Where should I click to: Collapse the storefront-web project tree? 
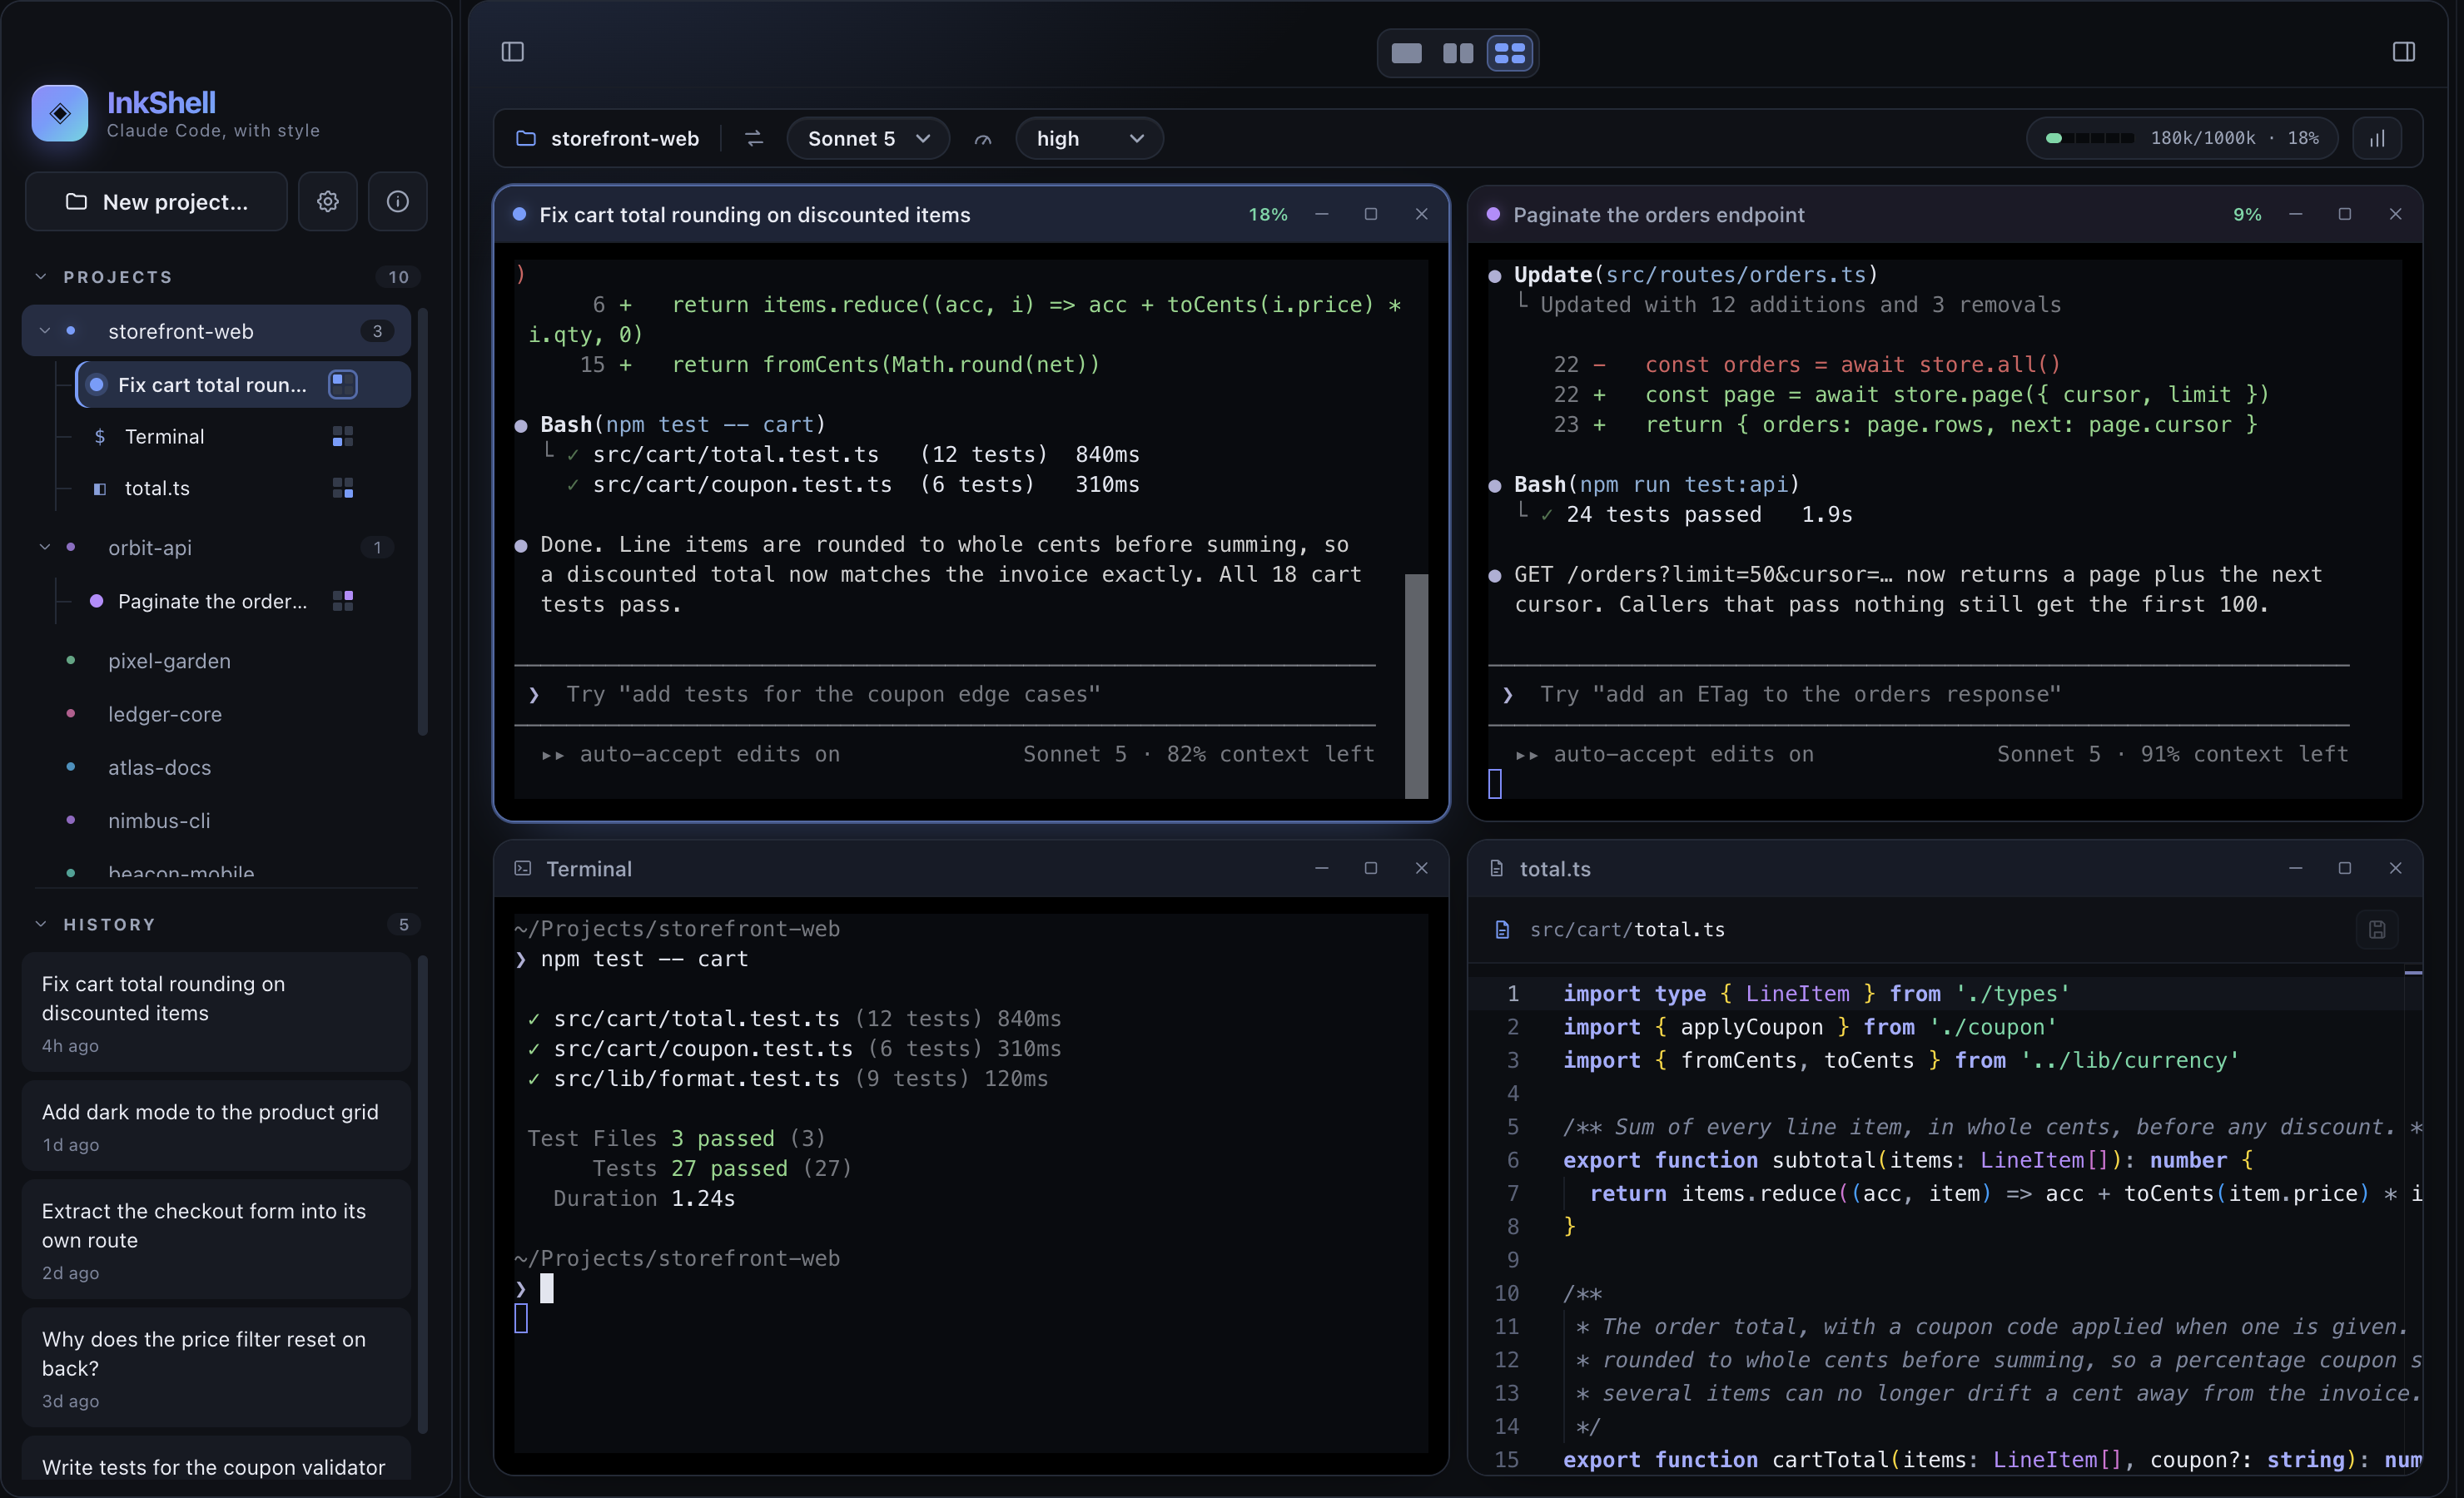coord(44,331)
